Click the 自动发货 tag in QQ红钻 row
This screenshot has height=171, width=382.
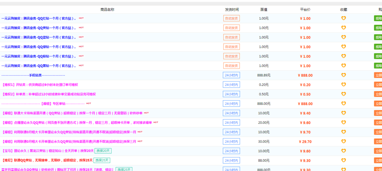tap(231, 18)
